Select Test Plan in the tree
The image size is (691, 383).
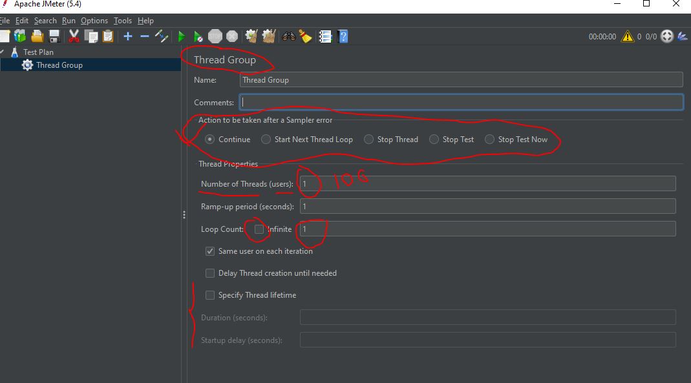click(38, 52)
